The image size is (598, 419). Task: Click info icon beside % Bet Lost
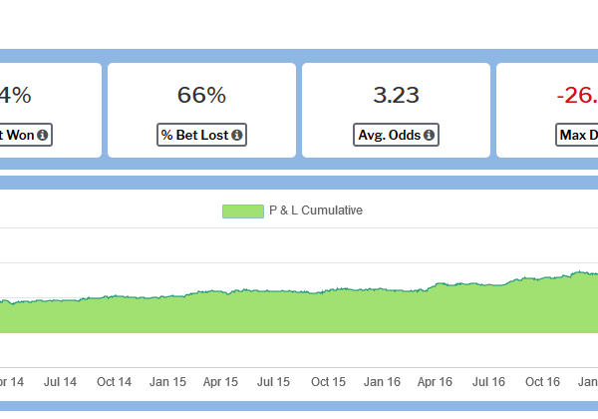(x=237, y=135)
